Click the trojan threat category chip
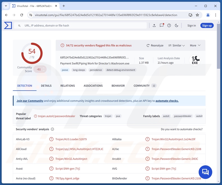The height and width of the screenshot is (185, 222). click(x=108, y=116)
